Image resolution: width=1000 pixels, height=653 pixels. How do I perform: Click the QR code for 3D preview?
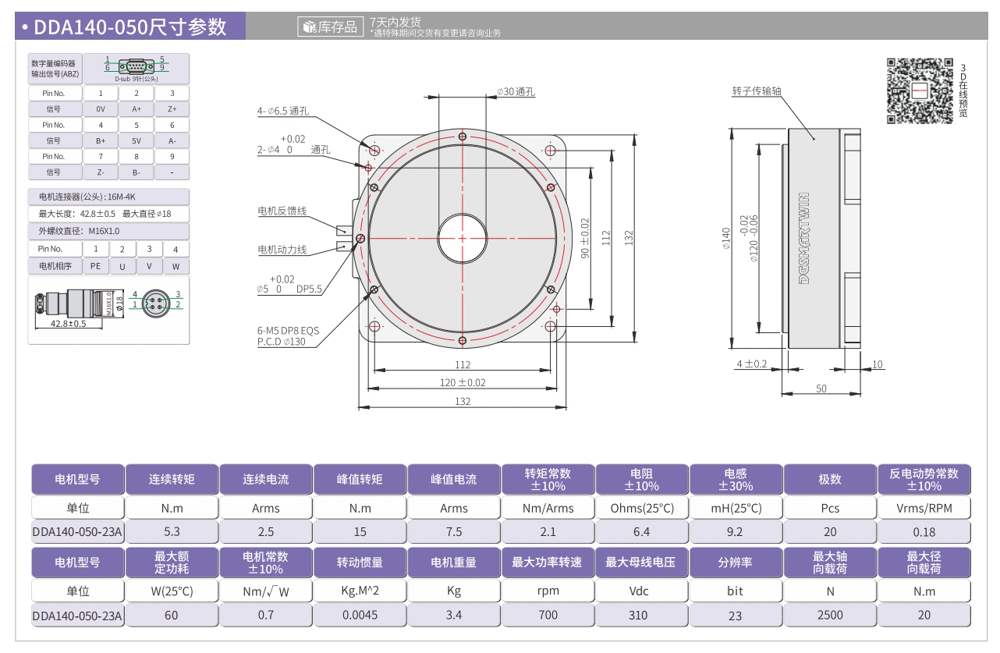coord(919,90)
